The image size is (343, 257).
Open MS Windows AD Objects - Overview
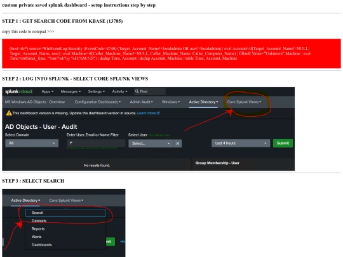coord(35,102)
